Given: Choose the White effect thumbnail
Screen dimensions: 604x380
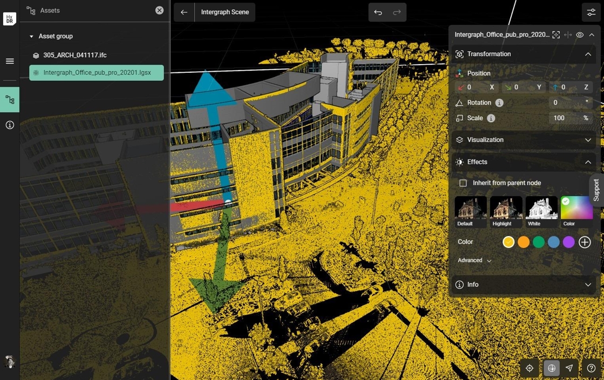Looking at the screenshot, I should 541,212.
